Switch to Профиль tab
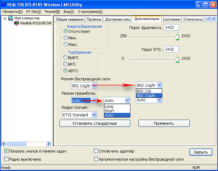 [x=94, y=19]
